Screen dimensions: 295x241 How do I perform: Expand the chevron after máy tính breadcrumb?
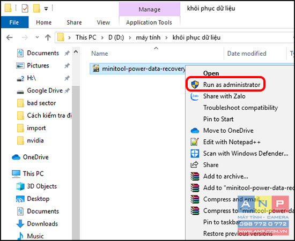tap(166, 37)
